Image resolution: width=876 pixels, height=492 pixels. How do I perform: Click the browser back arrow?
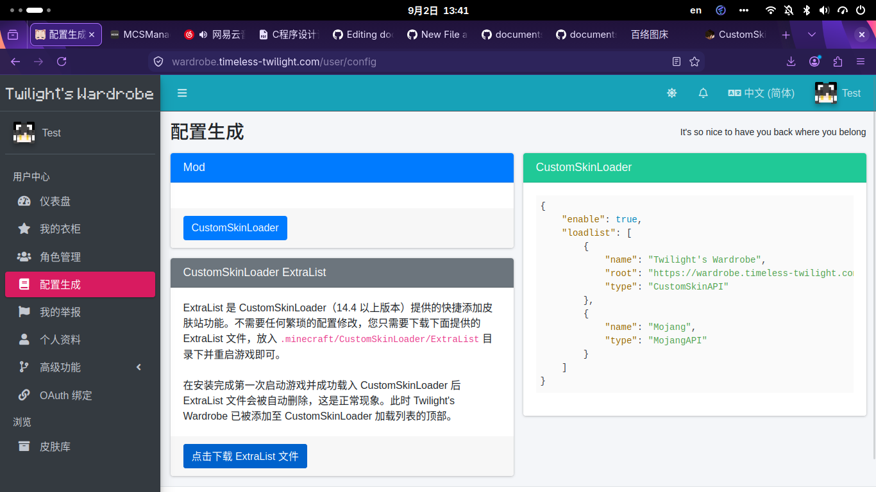[15, 61]
